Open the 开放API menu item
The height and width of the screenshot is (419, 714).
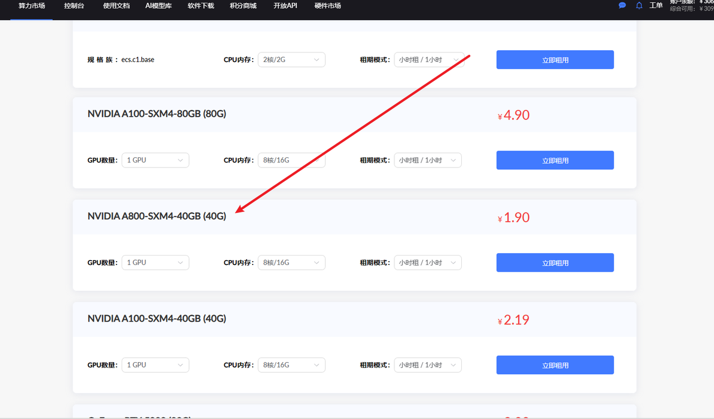[285, 6]
